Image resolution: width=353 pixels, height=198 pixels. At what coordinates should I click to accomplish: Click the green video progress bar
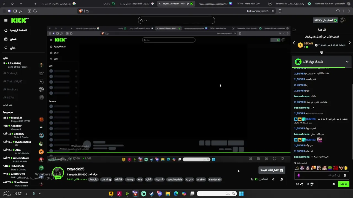[x=169, y=152]
